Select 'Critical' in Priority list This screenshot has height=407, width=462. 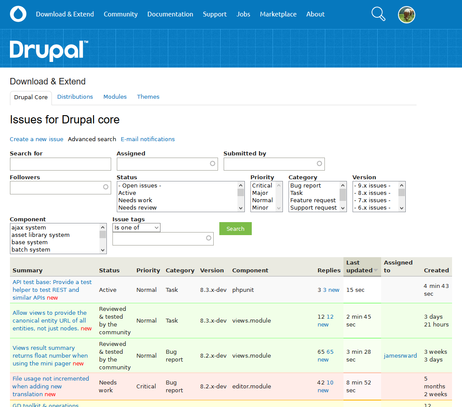[x=263, y=185]
